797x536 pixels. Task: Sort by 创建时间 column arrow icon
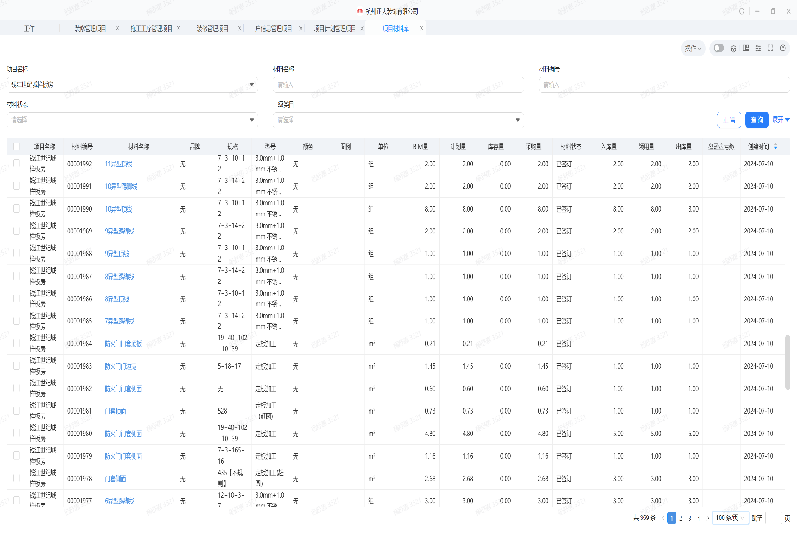775,147
